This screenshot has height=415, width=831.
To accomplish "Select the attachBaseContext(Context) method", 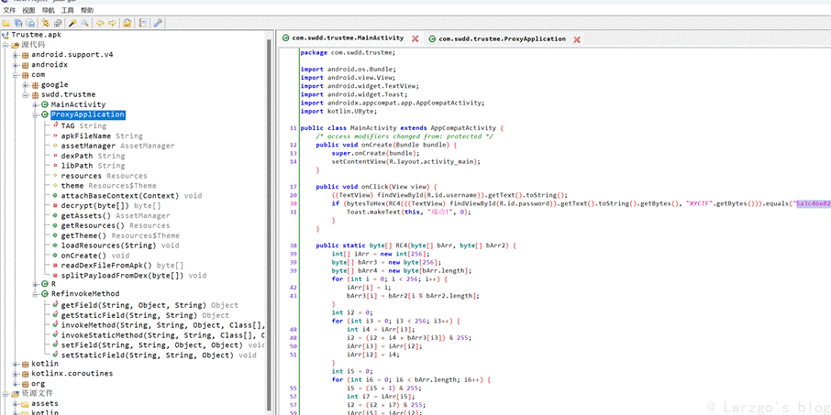I will click(x=131, y=196).
